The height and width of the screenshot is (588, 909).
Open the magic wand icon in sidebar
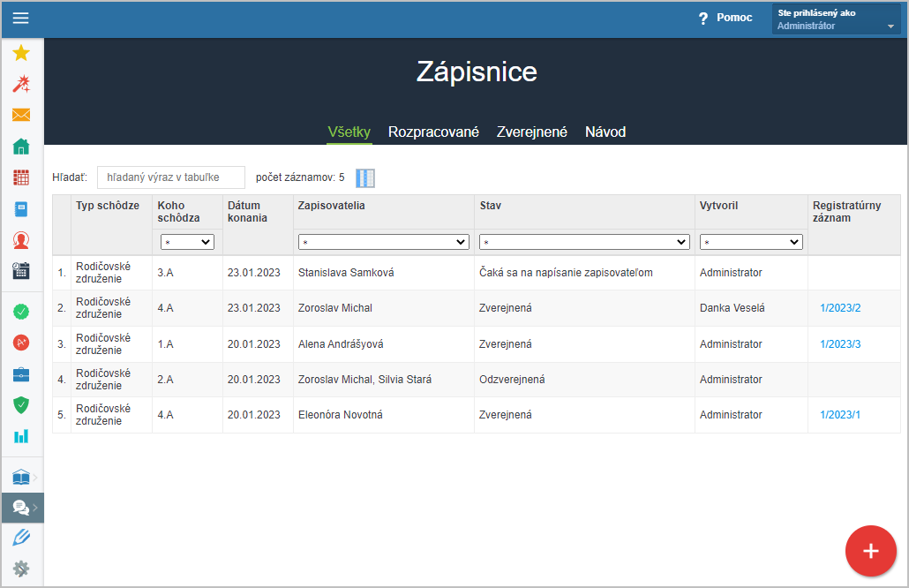click(21, 84)
